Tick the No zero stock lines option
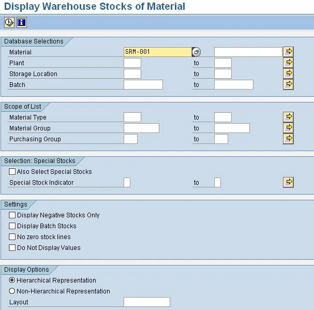314x310 pixels. [12, 237]
